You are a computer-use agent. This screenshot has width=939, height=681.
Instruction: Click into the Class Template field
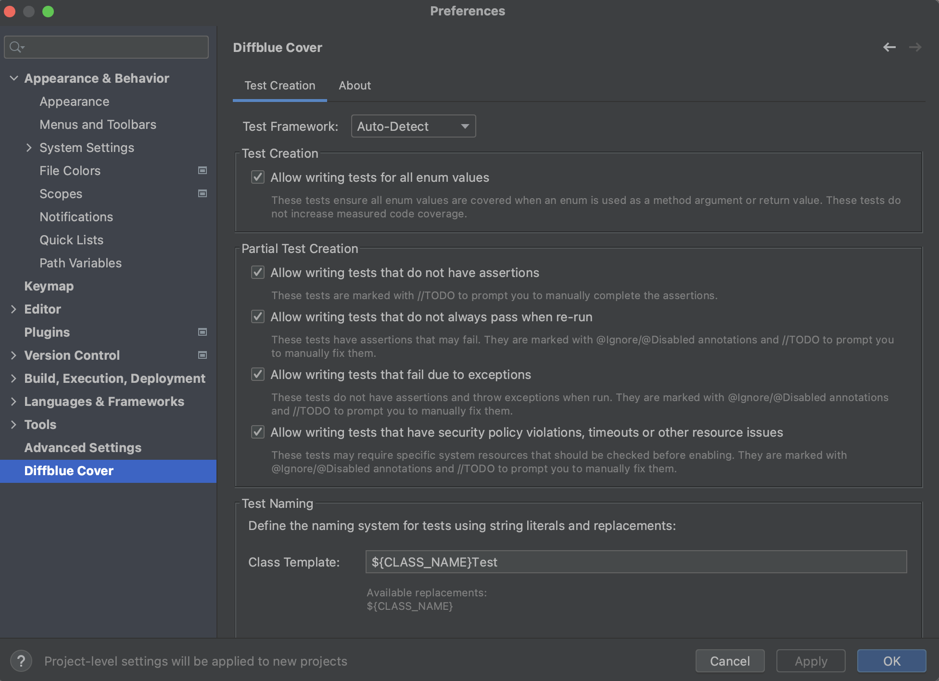[x=635, y=562]
